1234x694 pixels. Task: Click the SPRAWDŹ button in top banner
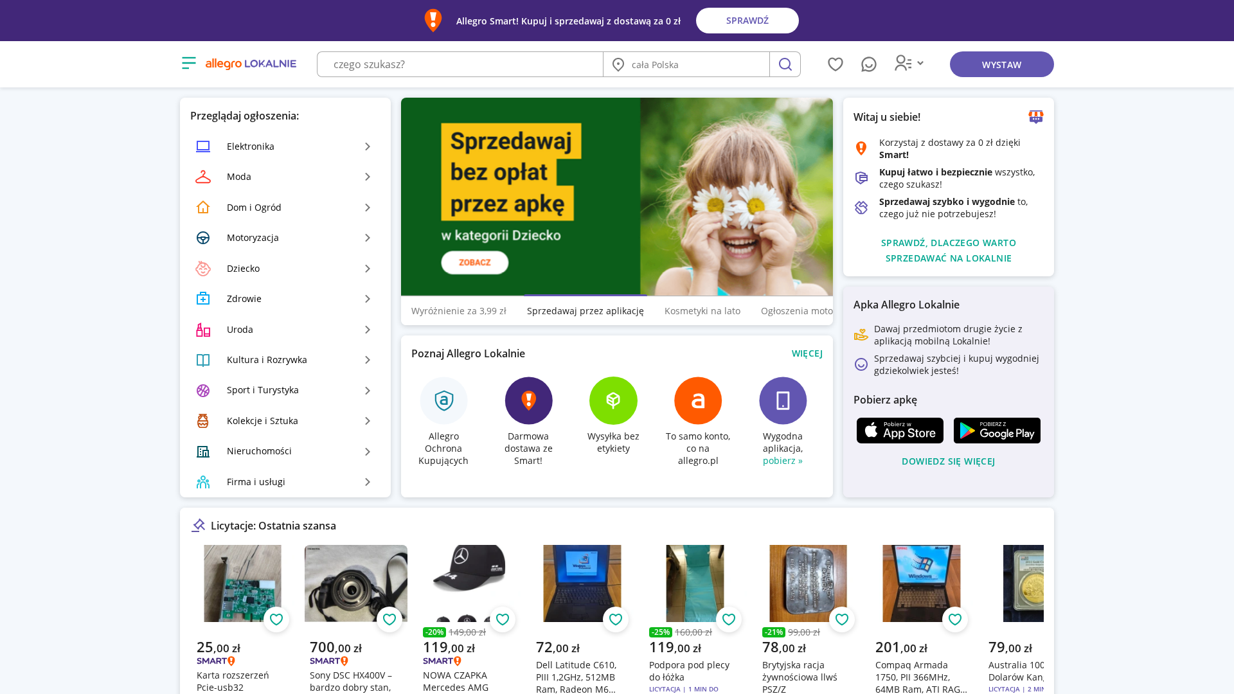pos(747,21)
